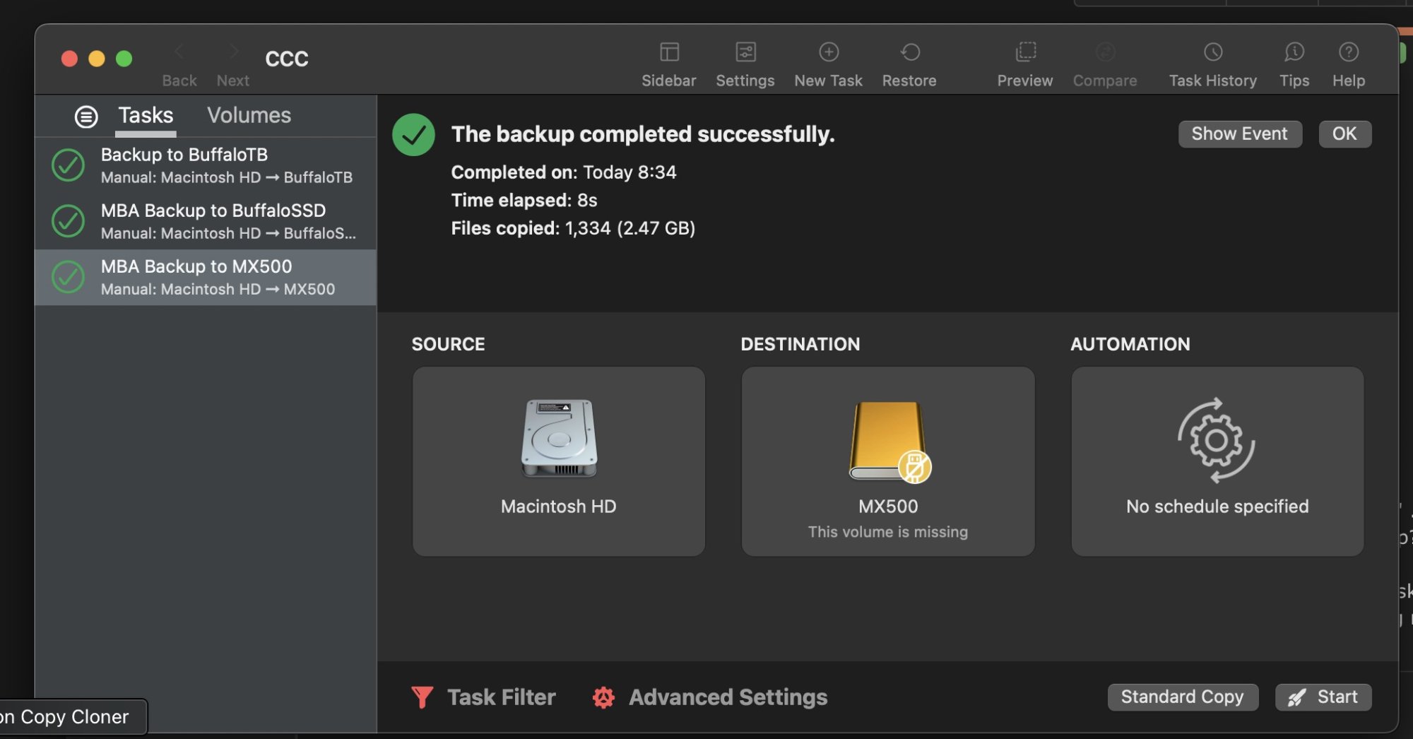Click the 'No schedule specified' label

pyautogui.click(x=1217, y=507)
